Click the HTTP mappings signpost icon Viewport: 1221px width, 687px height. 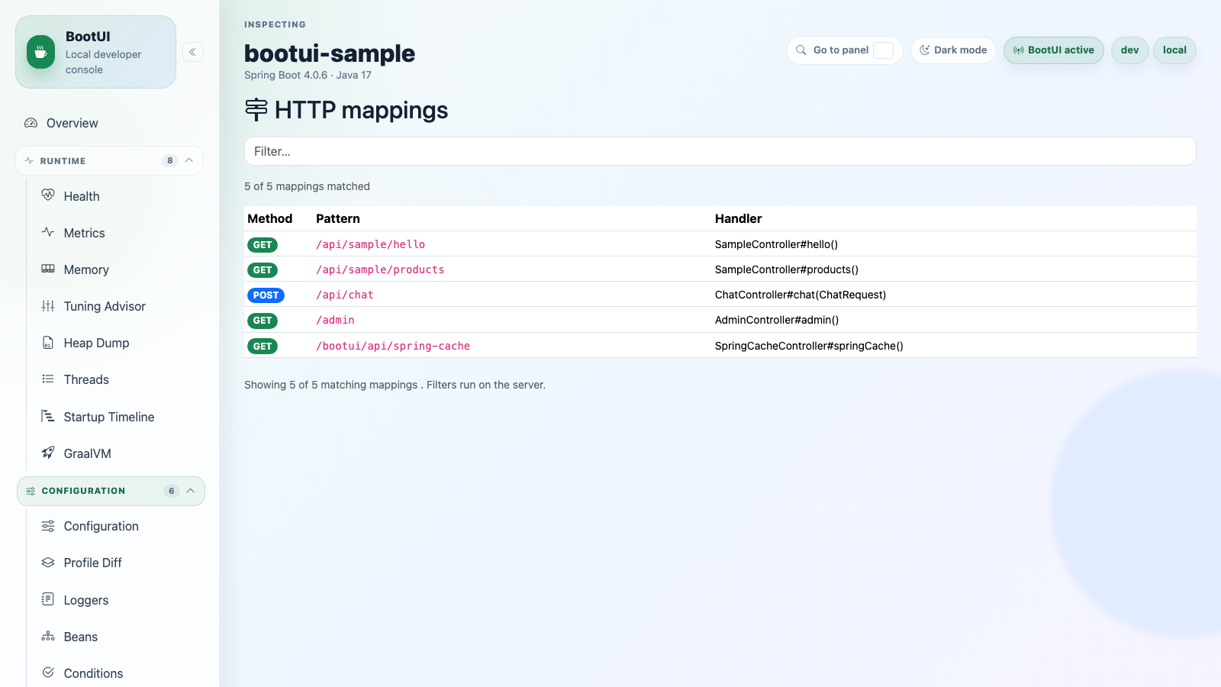coord(256,110)
